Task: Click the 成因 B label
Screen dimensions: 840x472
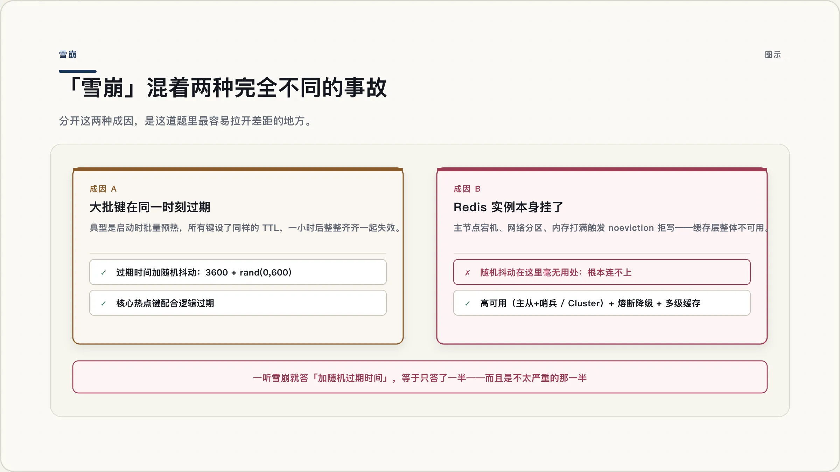Action: (x=467, y=189)
